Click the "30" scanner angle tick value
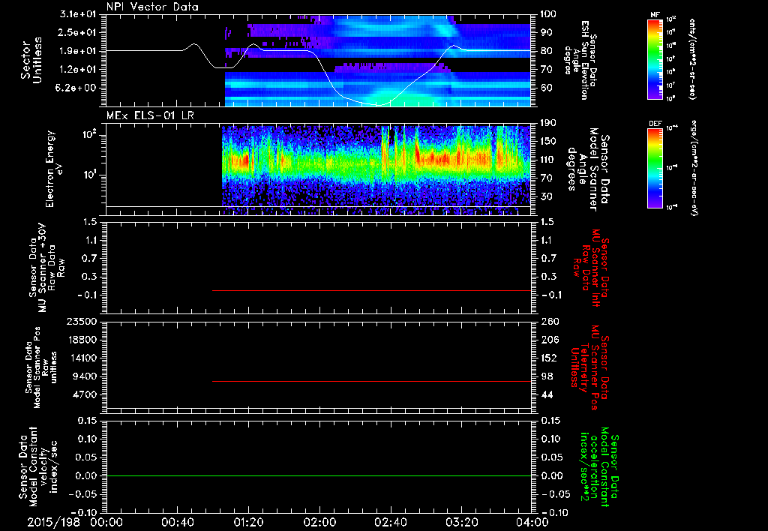The image size is (768, 531). [546, 196]
